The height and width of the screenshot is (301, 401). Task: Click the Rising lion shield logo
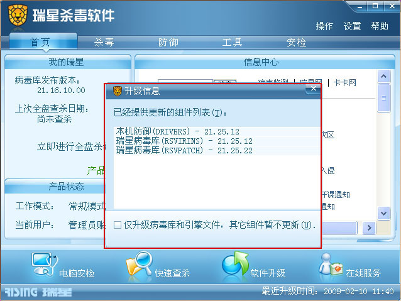tap(18, 15)
